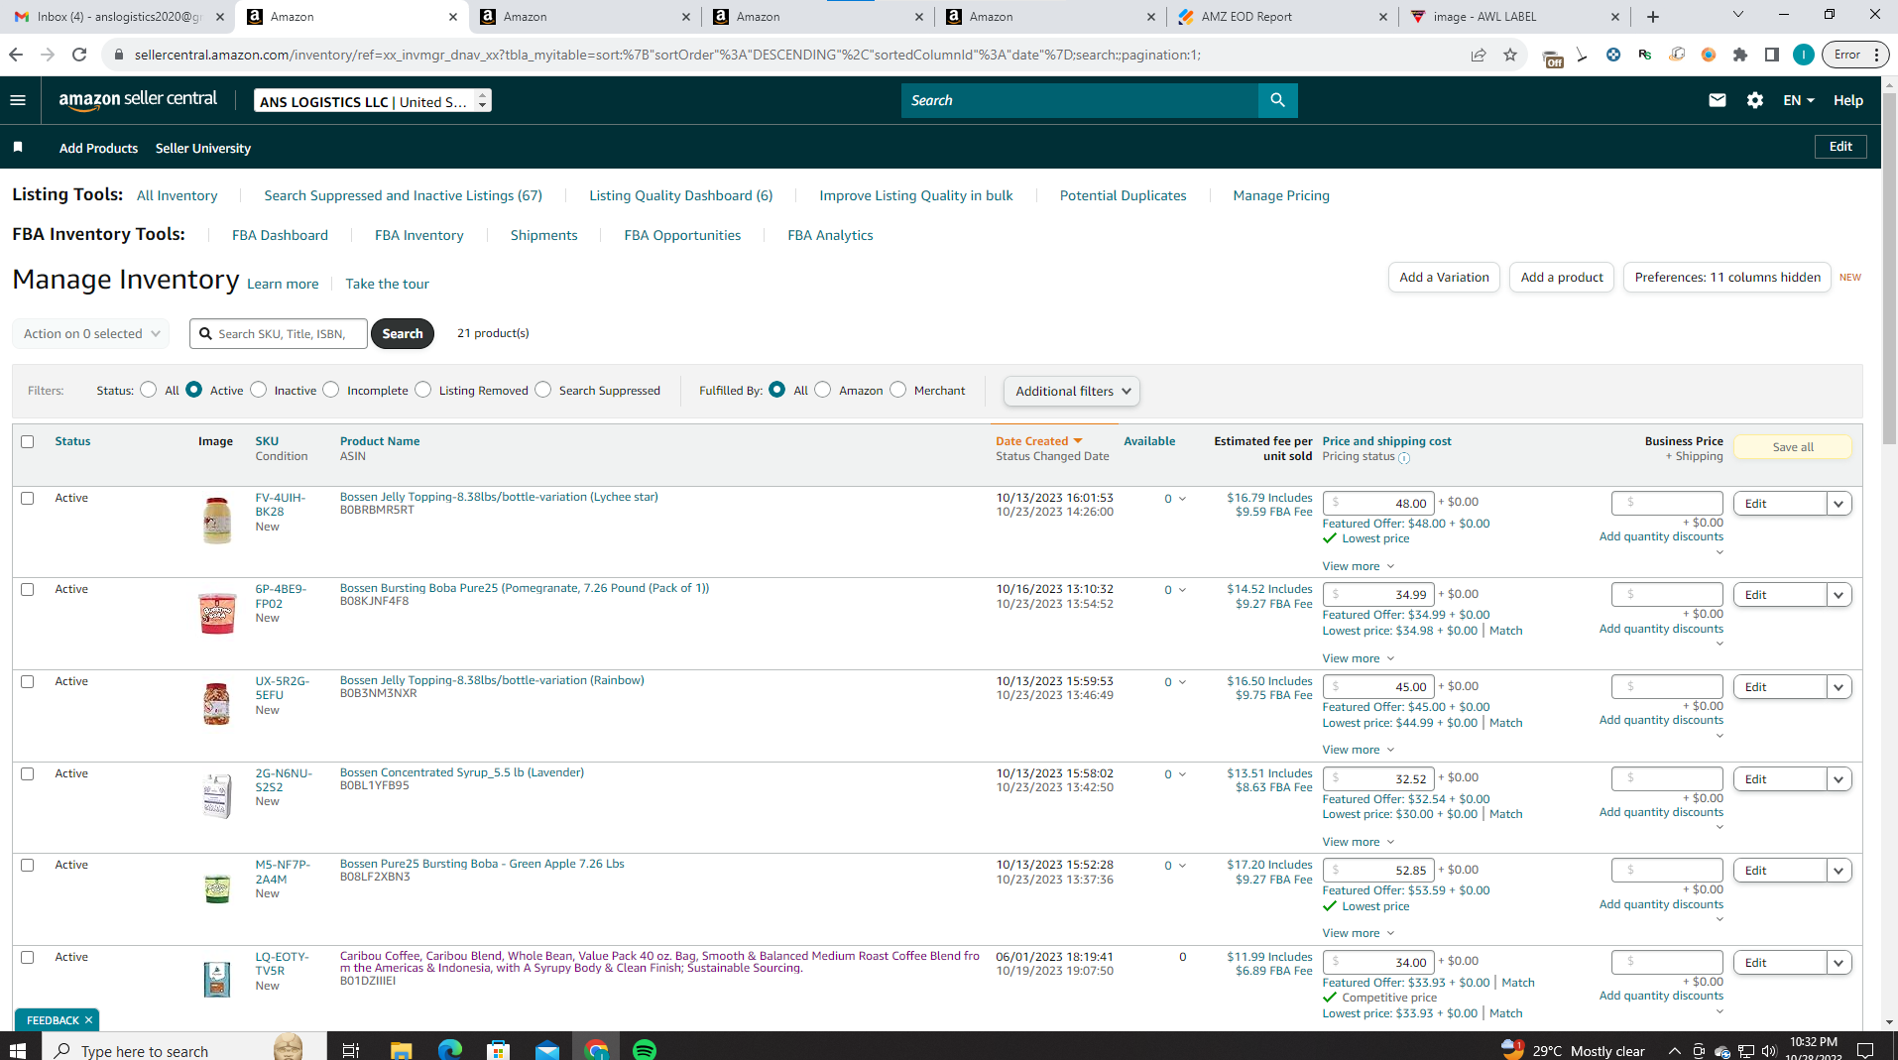This screenshot has height=1060, width=1898.
Task: Click the Pricing status info icon
Action: tap(1404, 457)
